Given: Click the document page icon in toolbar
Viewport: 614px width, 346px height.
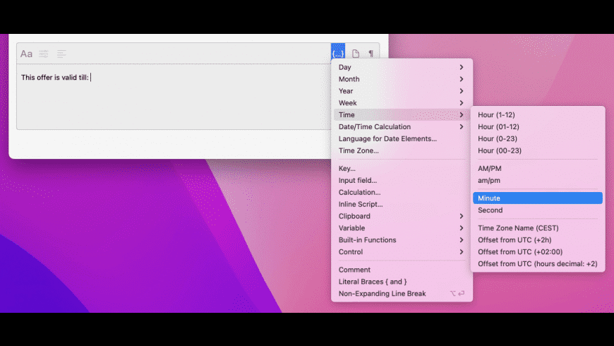Looking at the screenshot, I should click(x=356, y=54).
